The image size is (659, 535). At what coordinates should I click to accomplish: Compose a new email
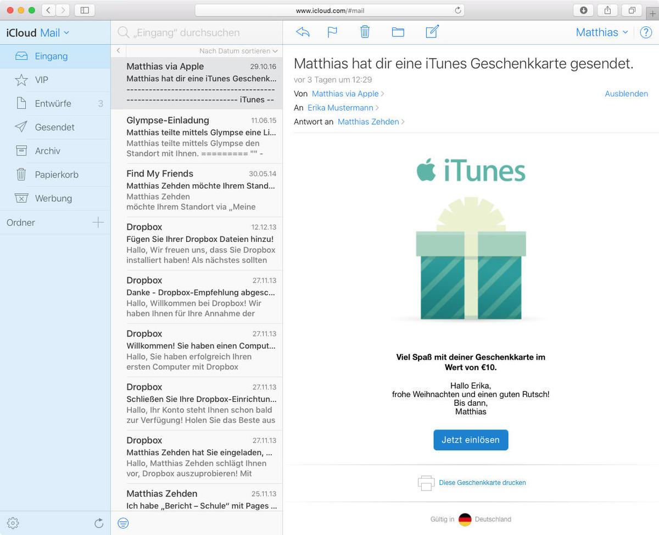click(x=432, y=32)
